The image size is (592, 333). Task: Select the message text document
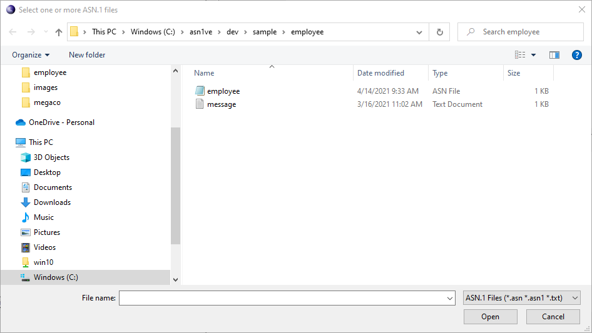[221, 104]
